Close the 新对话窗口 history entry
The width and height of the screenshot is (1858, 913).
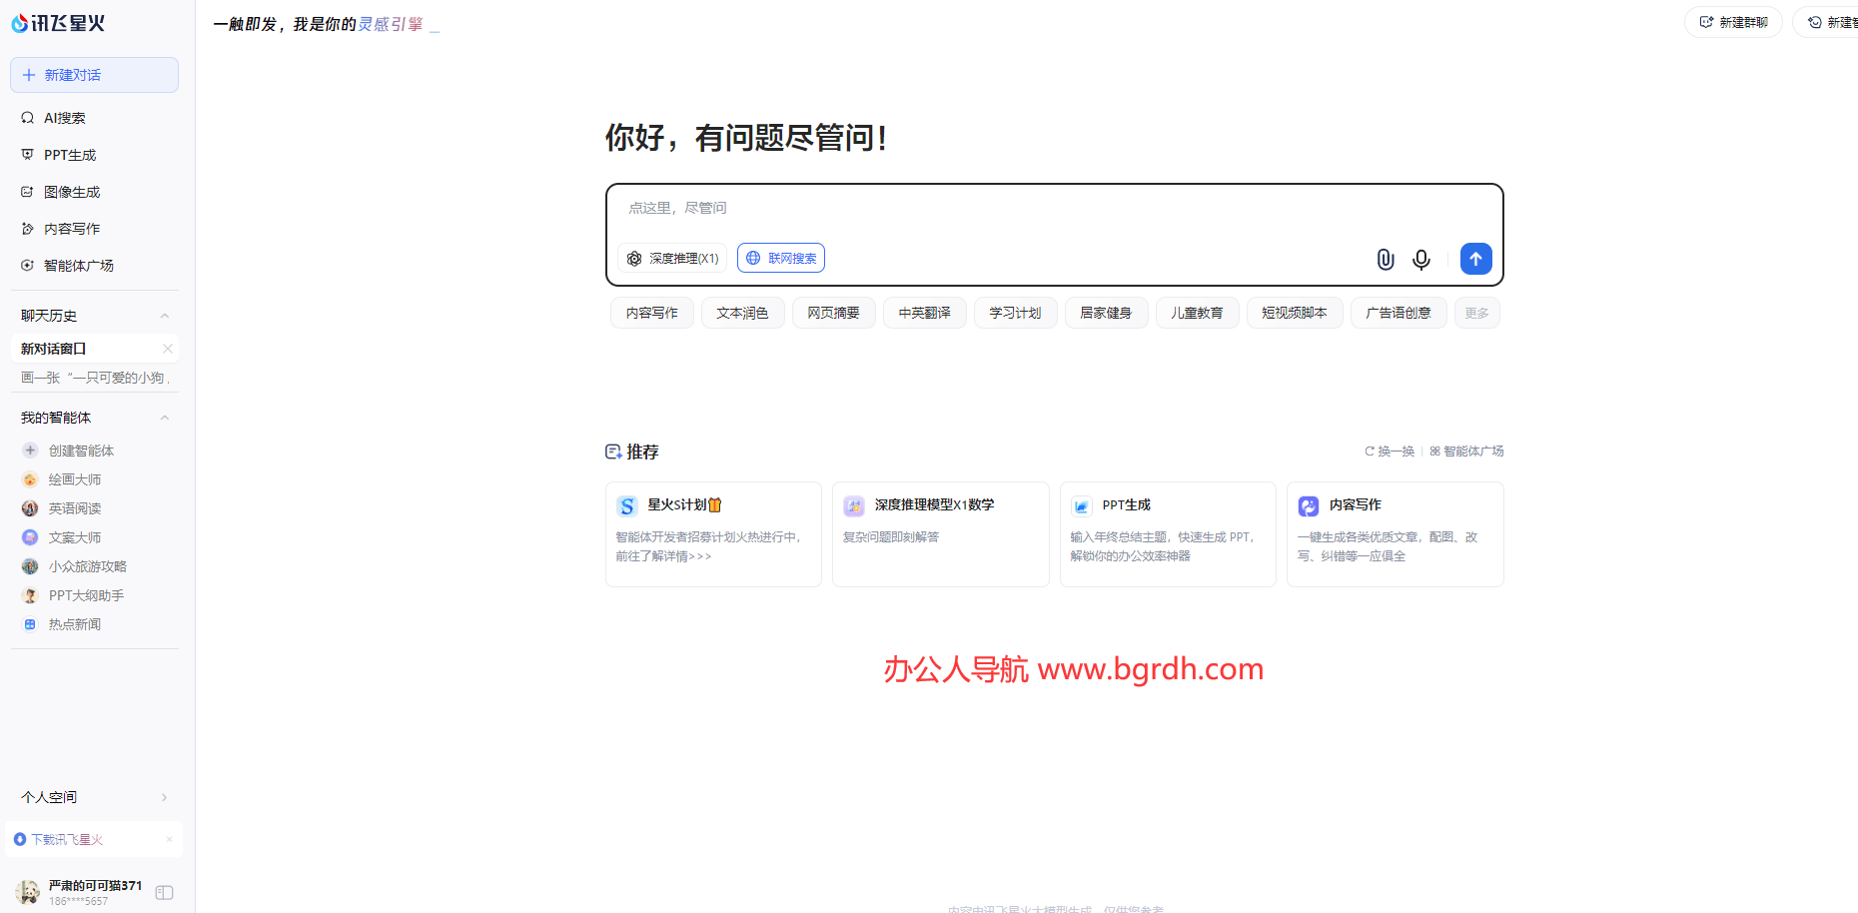click(x=168, y=349)
